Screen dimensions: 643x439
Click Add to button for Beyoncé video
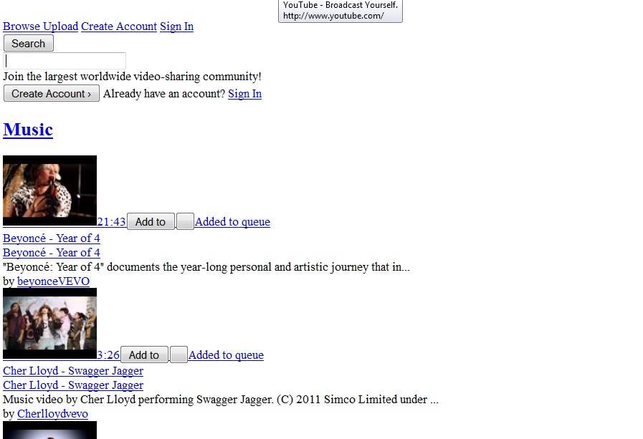151,221
